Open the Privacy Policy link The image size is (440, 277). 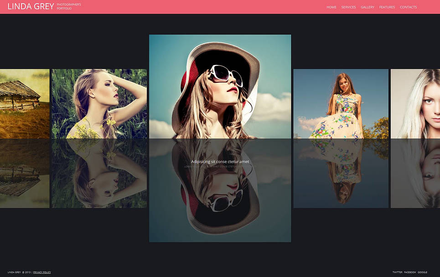coord(42,272)
